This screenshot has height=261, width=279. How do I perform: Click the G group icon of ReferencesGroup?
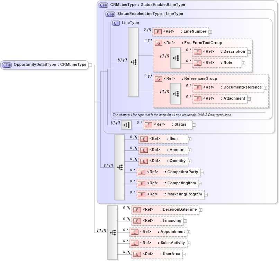click(x=159, y=79)
